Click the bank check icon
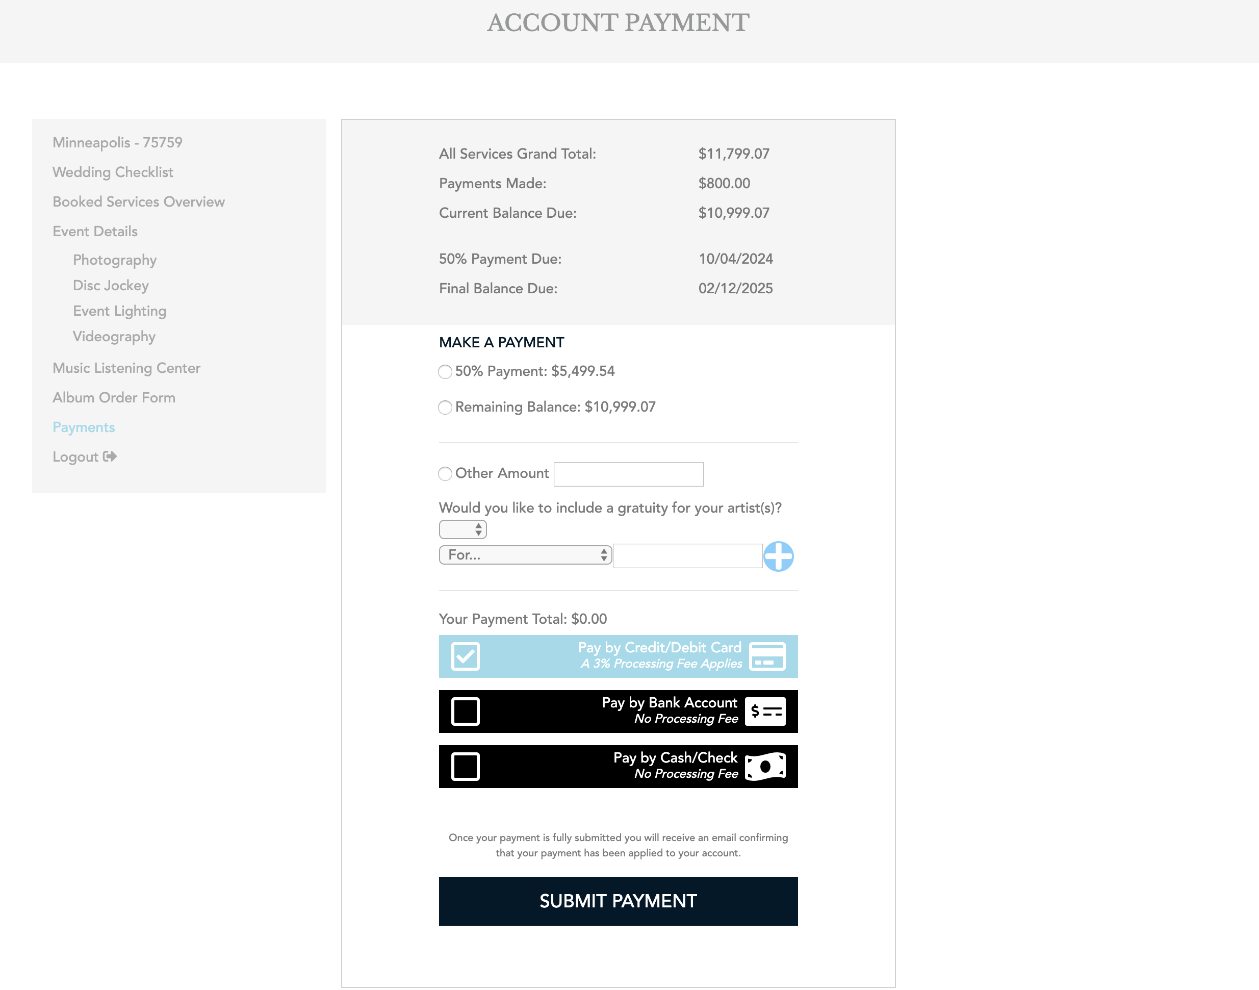This screenshot has height=990, width=1259. [x=765, y=711]
